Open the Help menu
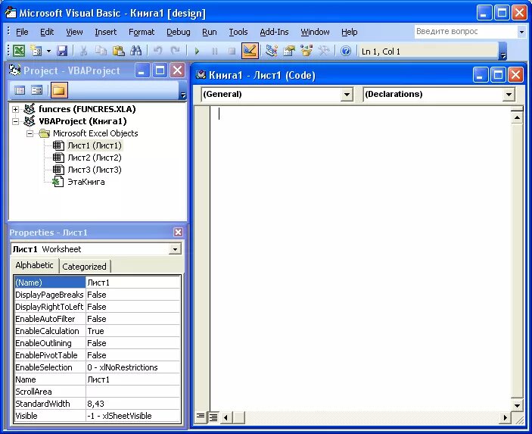The height and width of the screenshot is (434, 532). point(349,32)
